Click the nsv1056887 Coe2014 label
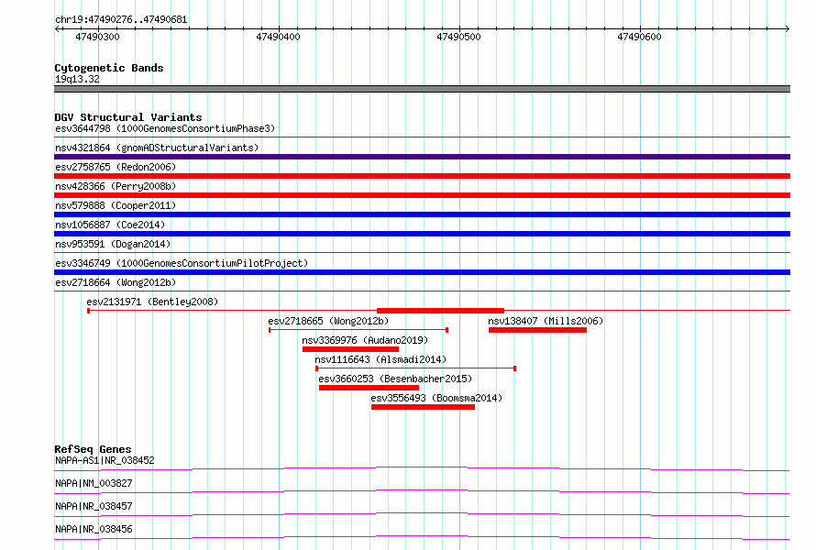Viewport: 816px width, 550px height. coord(110,225)
